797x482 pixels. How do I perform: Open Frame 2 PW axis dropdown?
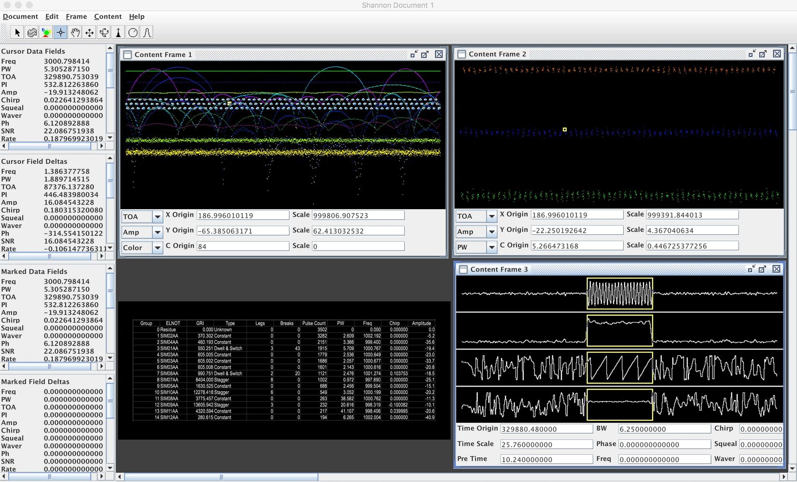491,247
